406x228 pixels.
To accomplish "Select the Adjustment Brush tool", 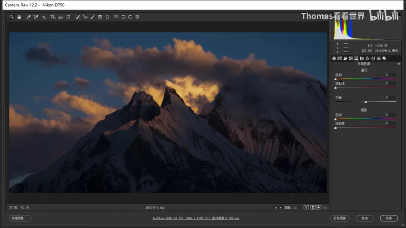I will click(x=92, y=17).
